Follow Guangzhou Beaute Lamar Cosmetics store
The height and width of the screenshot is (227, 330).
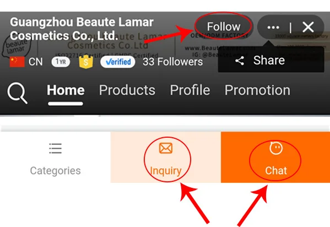click(224, 26)
